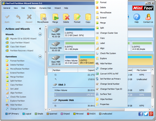Select the 40.00 GB Basic MBR disk icon

click(56, 30)
